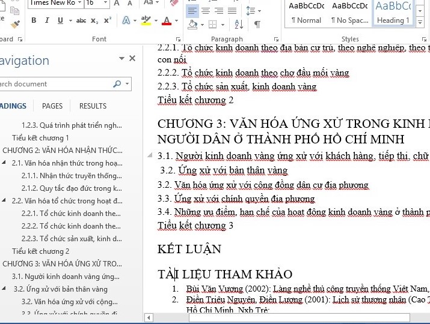Go to '2.1.1. Nhận thức truyền thống' heading
This screenshot has width=430, height=324.
click(x=72, y=176)
